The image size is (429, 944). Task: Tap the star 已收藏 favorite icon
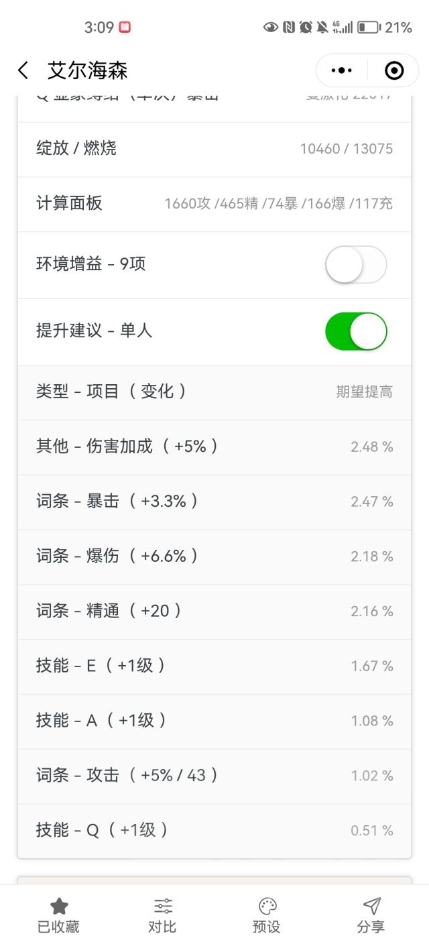(x=59, y=906)
